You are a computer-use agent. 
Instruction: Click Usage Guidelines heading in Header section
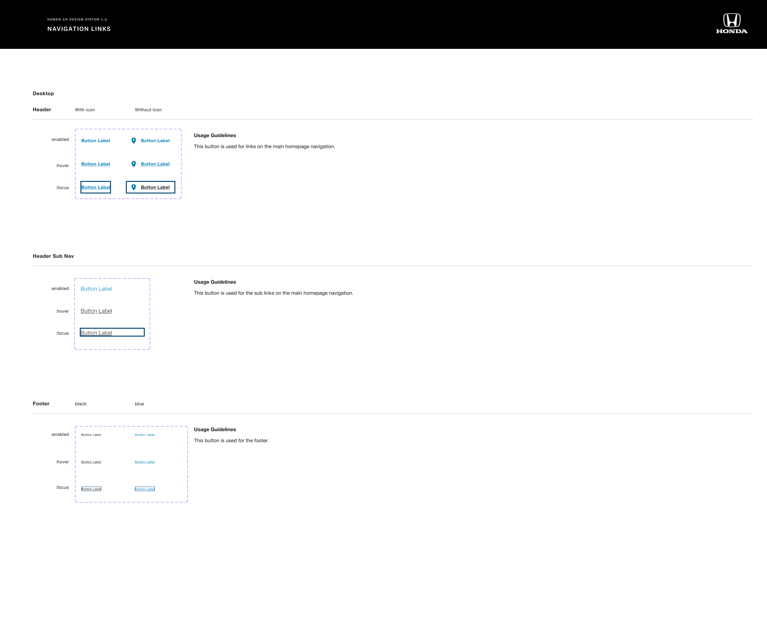tap(215, 136)
